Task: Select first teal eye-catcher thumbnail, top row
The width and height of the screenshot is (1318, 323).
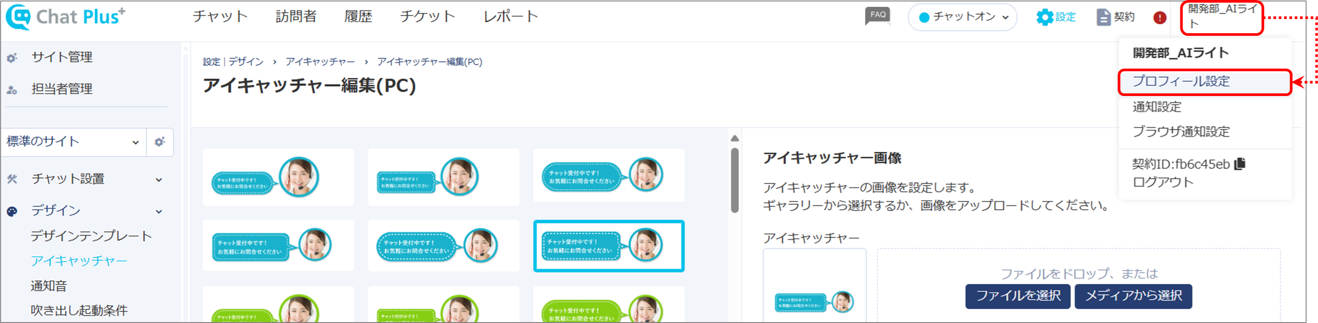Action: tap(278, 177)
